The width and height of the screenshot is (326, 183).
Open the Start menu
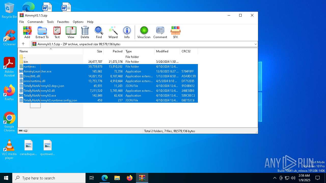[6, 178]
